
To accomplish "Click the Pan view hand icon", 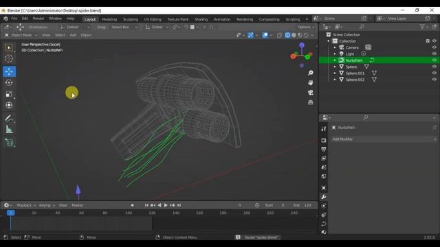I will tap(310, 82).
